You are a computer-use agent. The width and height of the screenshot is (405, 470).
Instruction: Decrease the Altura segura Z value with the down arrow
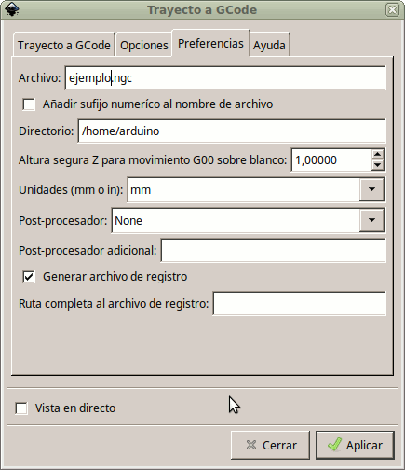(x=377, y=165)
